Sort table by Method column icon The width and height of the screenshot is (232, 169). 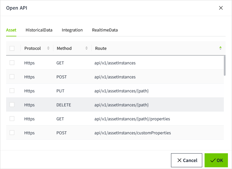coord(86,48)
